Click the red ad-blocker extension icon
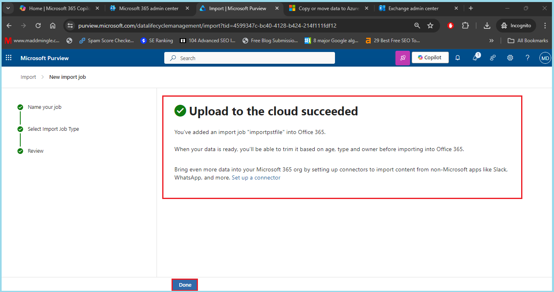Viewport: 554px width, 292px height. 451,26
